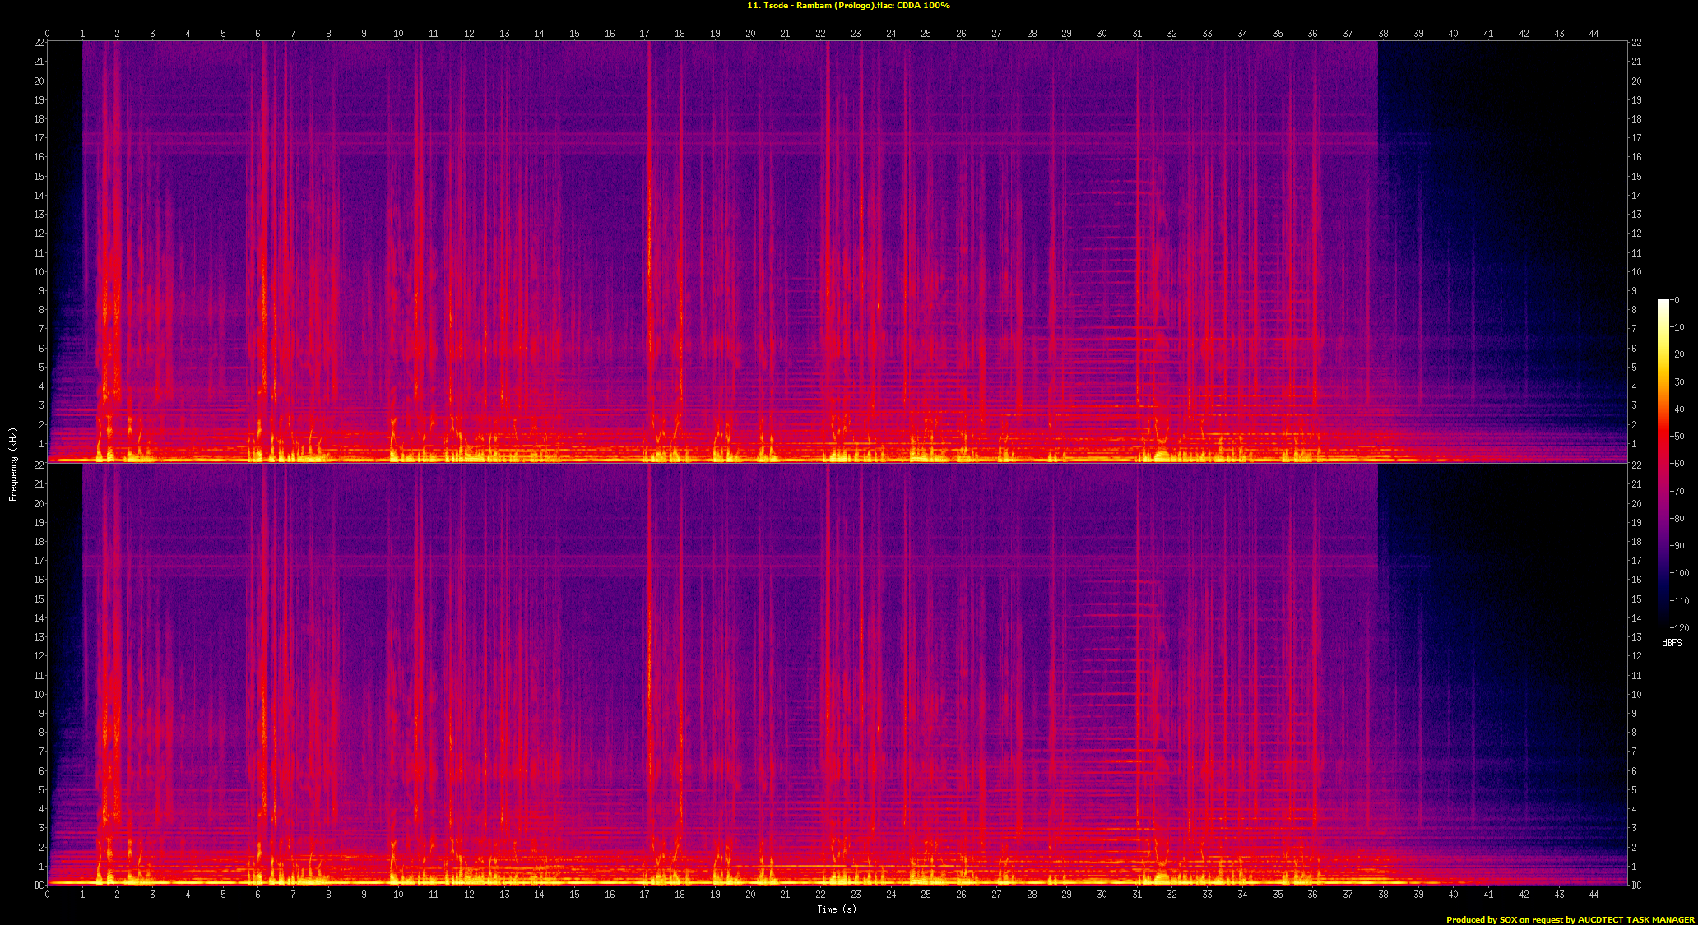Click the 10 second marker on the bottom time axis
The image size is (1698, 925).
click(398, 894)
